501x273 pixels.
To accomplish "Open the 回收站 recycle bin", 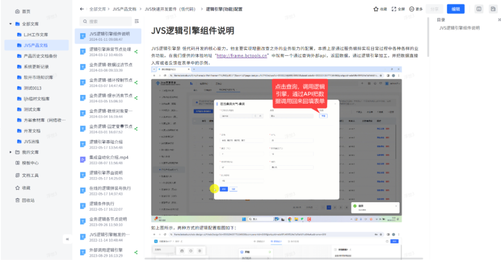I will coord(28,200).
